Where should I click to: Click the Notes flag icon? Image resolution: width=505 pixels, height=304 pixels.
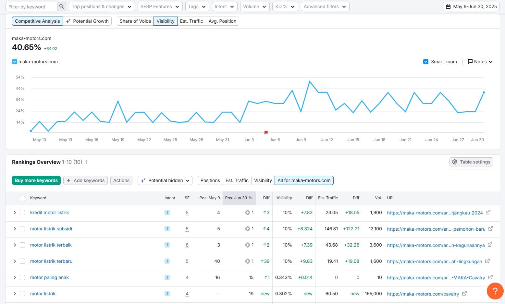(470, 62)
